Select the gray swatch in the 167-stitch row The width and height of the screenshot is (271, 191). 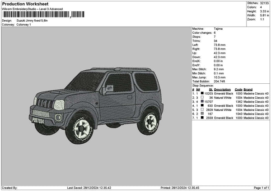202,114
